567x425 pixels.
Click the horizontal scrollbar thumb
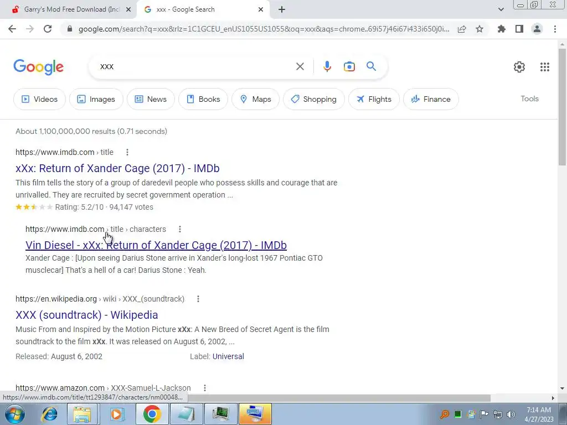(339, 398)
